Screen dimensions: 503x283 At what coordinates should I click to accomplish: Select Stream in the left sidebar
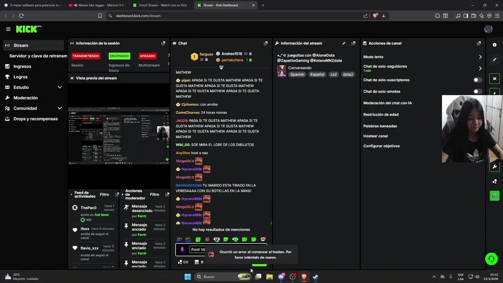33,45
